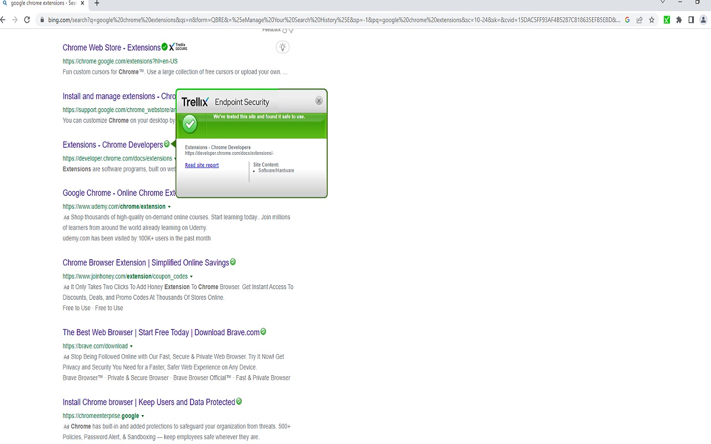
Task: Click the share icon in the address bar
Action: pyautogui.click(x=639, y=19)
